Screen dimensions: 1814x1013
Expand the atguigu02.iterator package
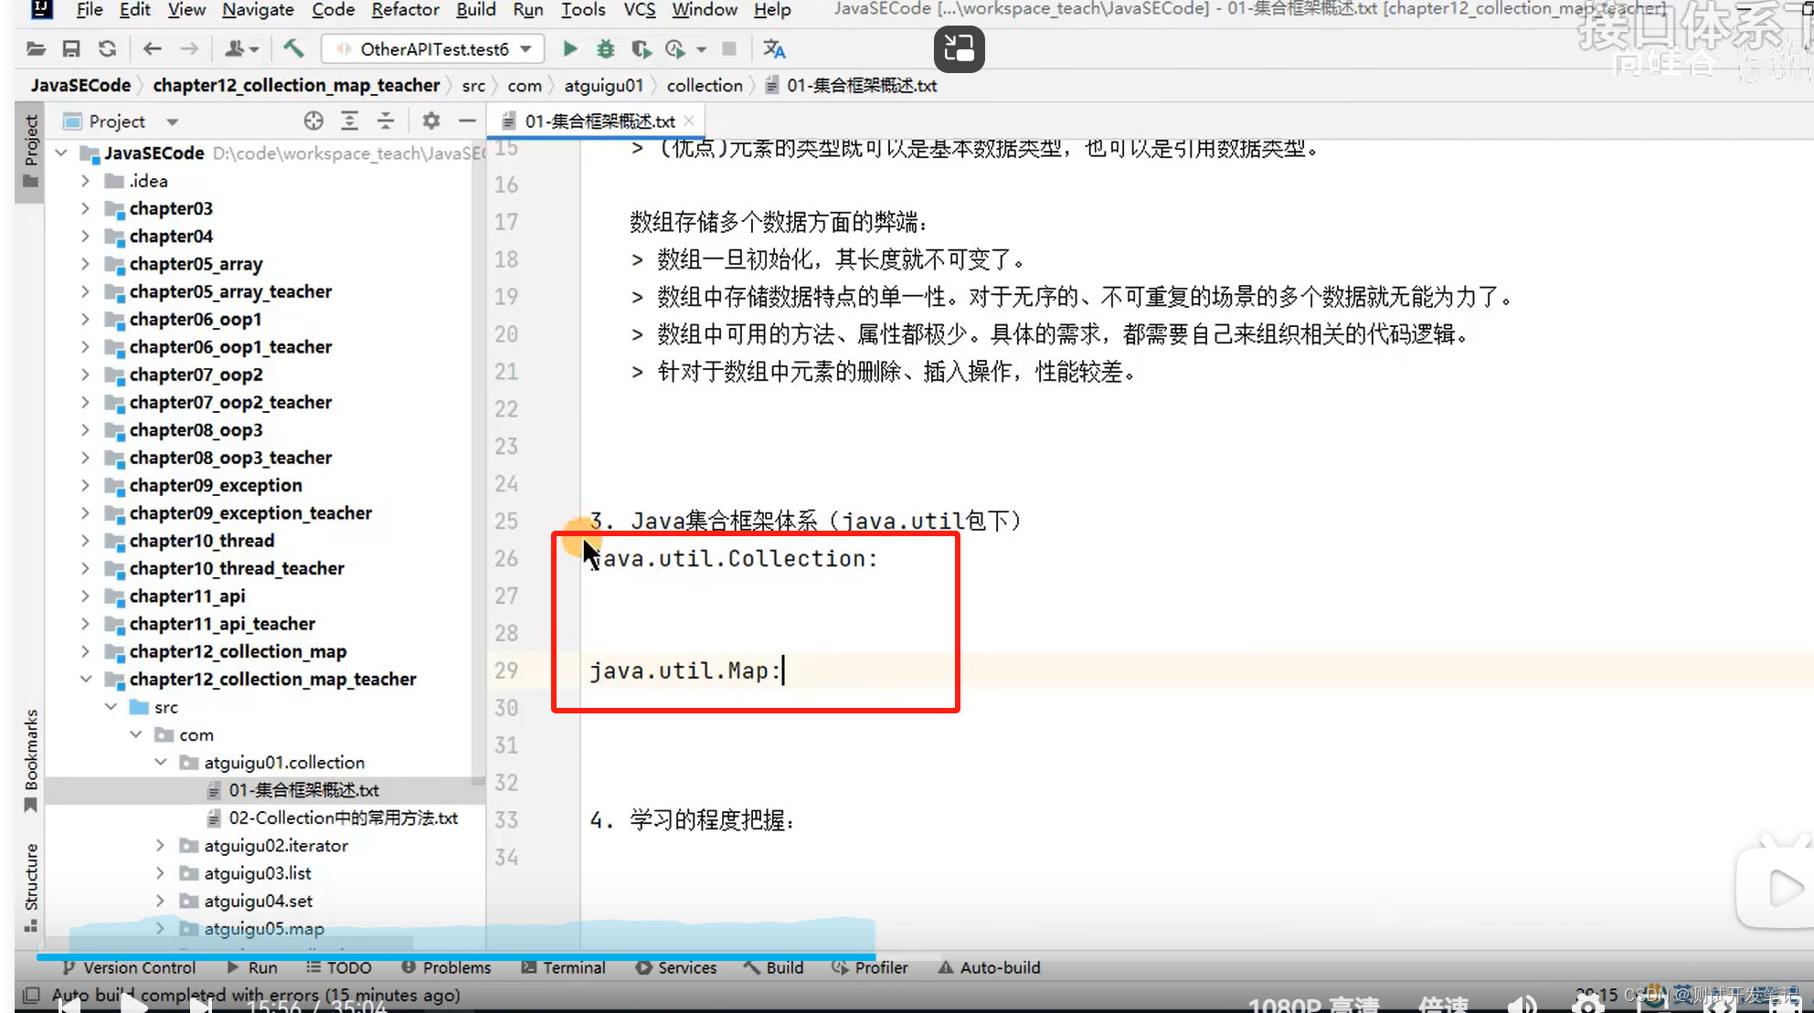(161, 845)
